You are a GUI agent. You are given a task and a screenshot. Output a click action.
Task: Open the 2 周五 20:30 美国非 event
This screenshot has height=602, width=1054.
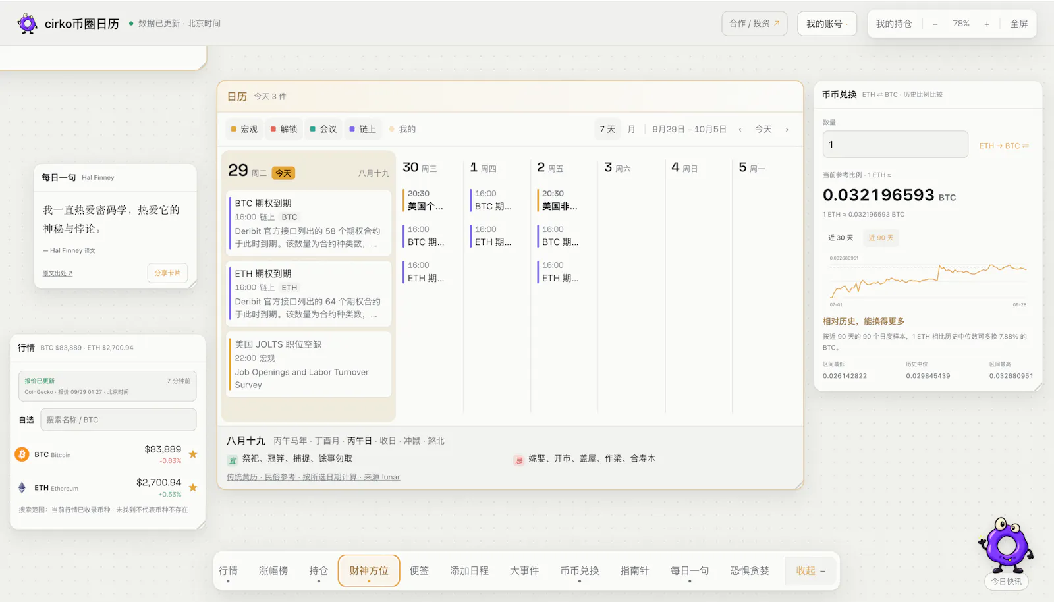(561, 200)
